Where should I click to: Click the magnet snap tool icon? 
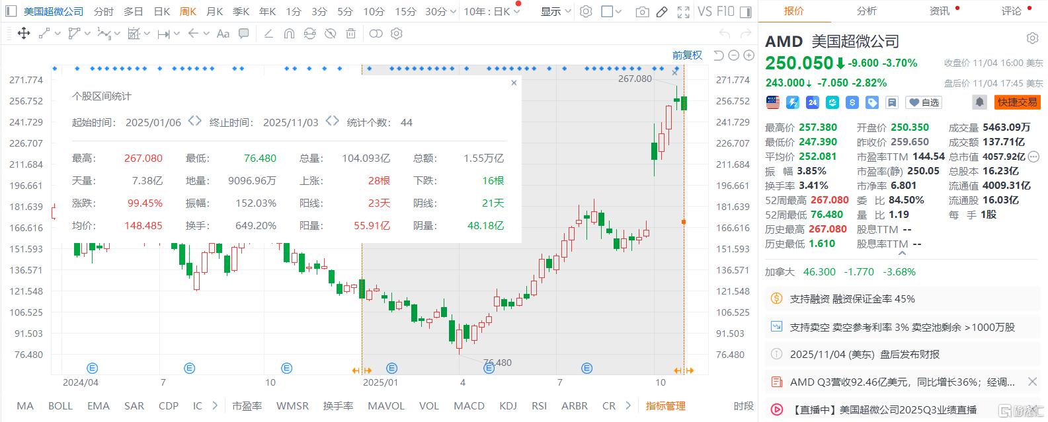click(289, 34)
